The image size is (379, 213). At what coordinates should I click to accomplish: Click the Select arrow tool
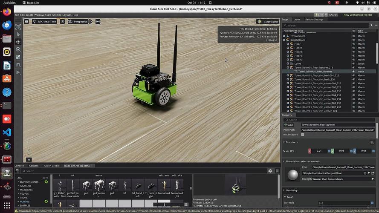pos(18,34)
